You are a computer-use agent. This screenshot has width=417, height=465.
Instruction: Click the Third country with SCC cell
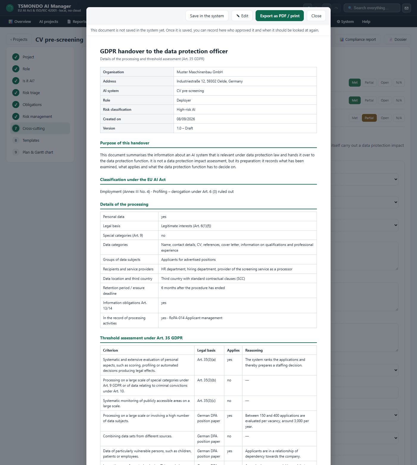coord(237,279)
